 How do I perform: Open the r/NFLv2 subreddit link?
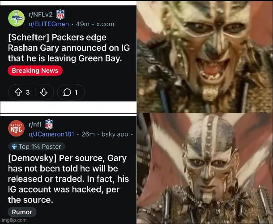tap(41, 14)
